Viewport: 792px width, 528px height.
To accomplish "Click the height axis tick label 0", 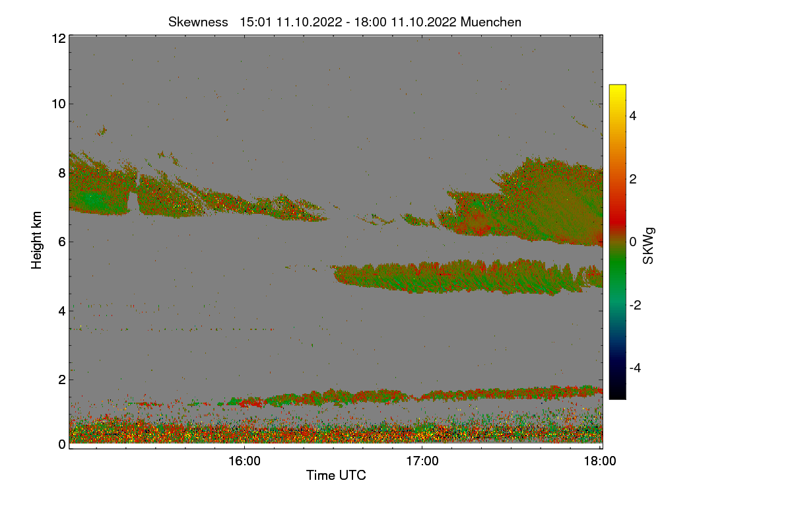I will pos(61,444).
